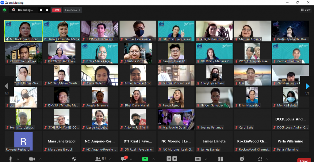The width and height of the screenshot is (314, 162).
Task: Select Marissa Argente video tile
Action: point(252,31)
